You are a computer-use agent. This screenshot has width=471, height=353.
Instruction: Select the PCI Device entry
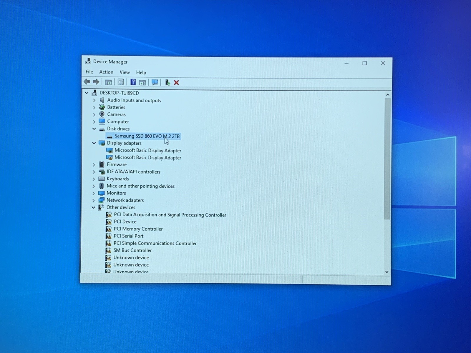point(125,222)
